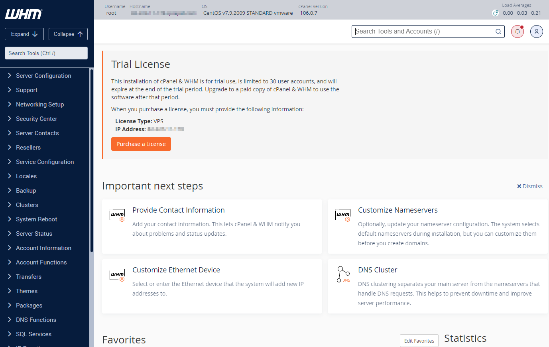Click the Edit Favorites button
549x347 pixels.
click(x=419, y=341)
